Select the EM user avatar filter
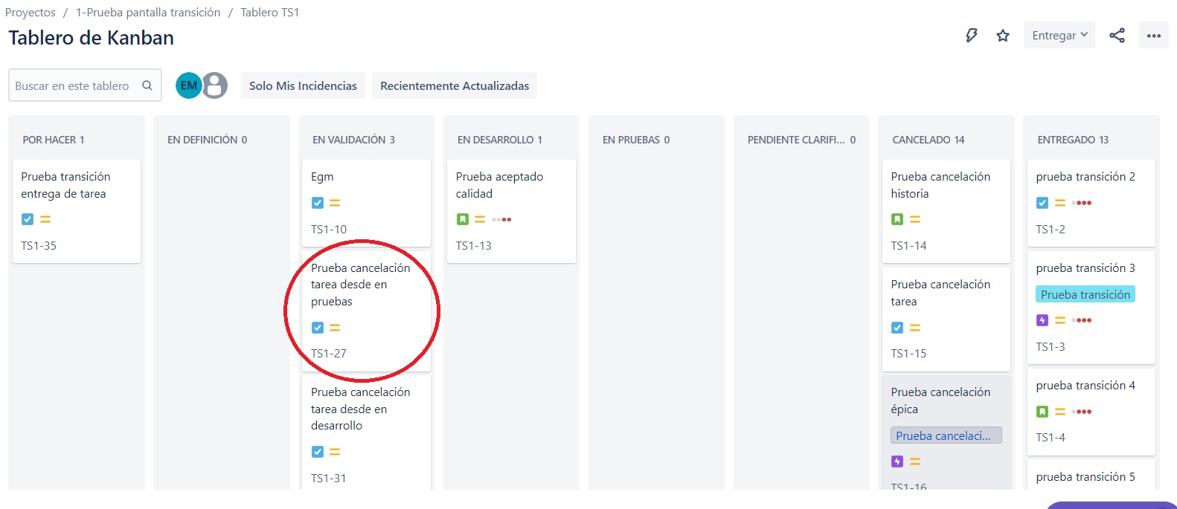Screen dimensions: 1177x509 pos(189,85)
